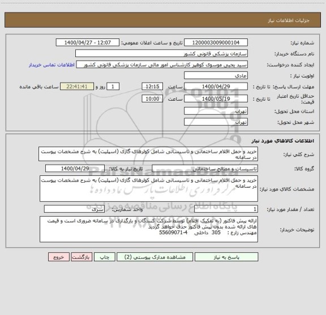Image resolution: width=326 pixels, height=315 pixels.
Task: Click the buyer notes توضیحات خریدار text area
Action: coord(149,229)
